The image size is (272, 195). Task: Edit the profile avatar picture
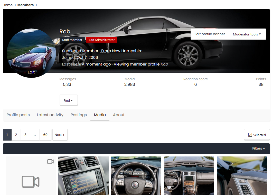click(x=31, y=72)
